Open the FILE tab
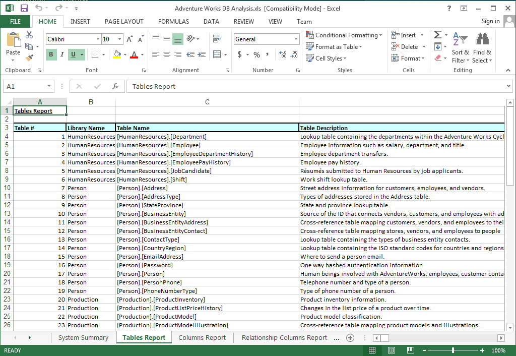 (16, 21)
